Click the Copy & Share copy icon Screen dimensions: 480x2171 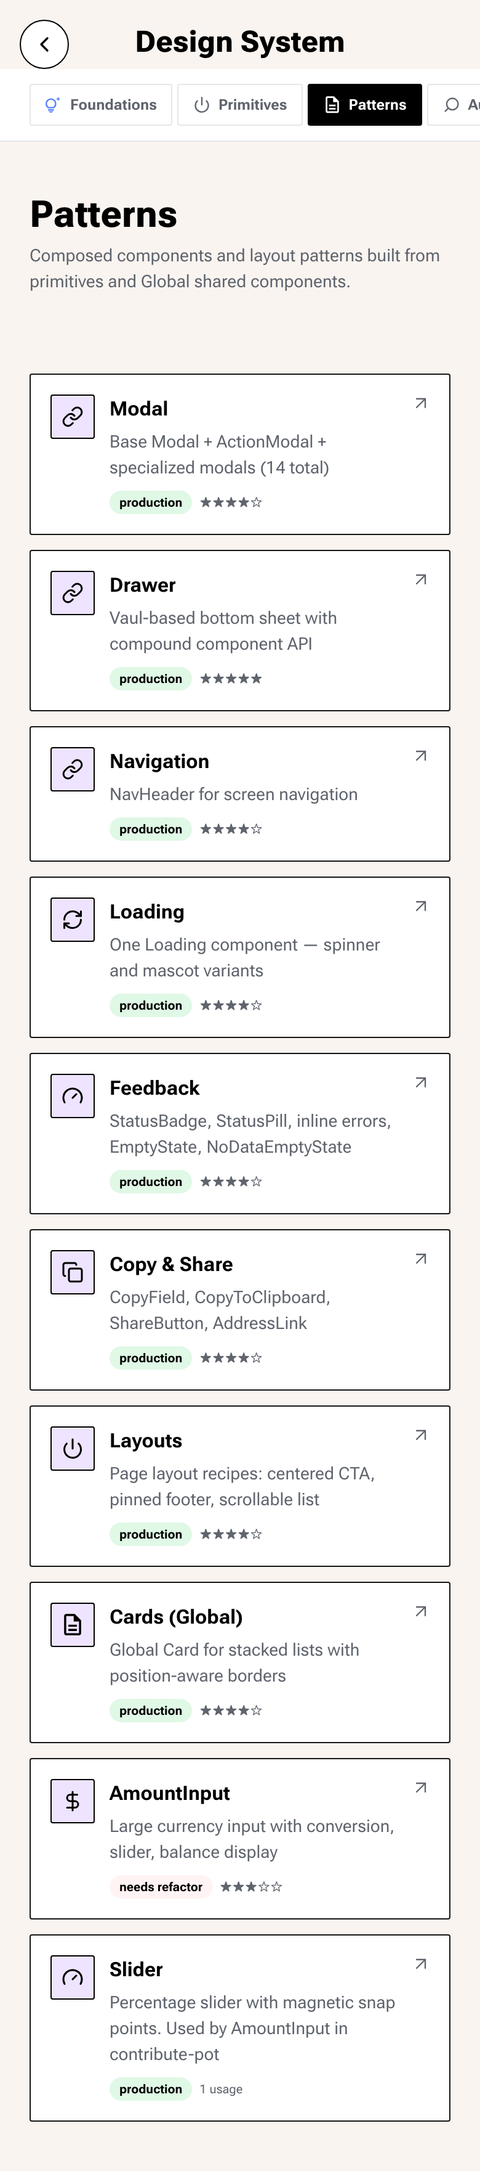73,1272
